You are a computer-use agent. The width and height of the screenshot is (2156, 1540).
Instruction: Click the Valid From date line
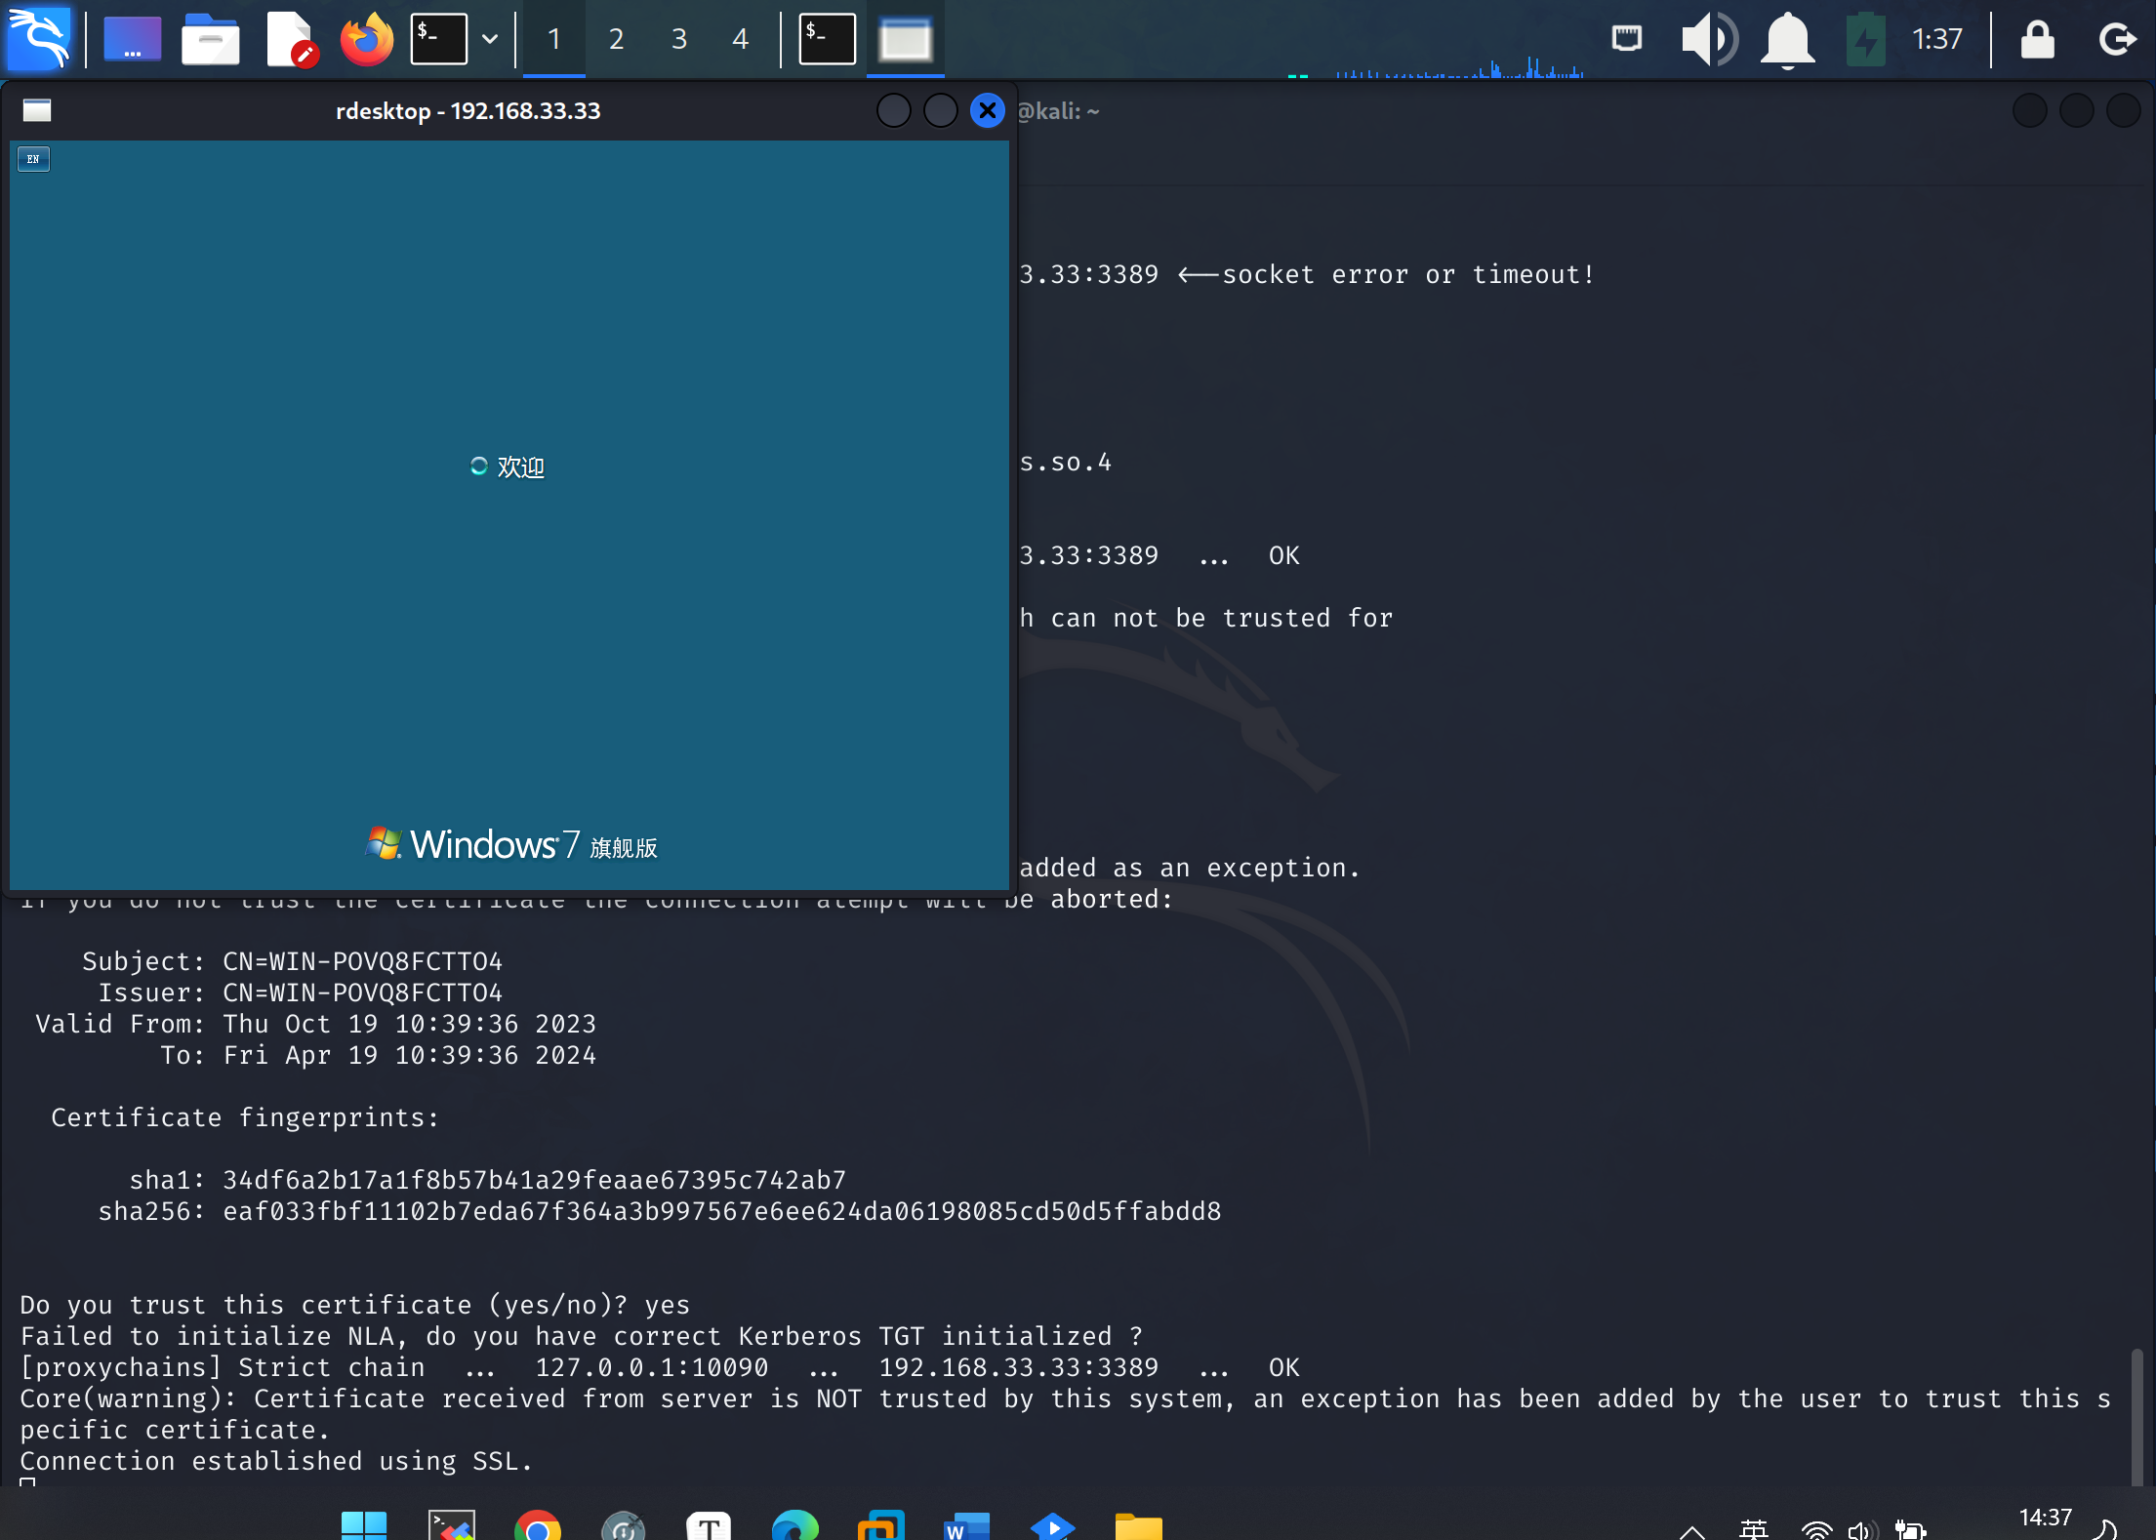click(x=315, y=1024)
